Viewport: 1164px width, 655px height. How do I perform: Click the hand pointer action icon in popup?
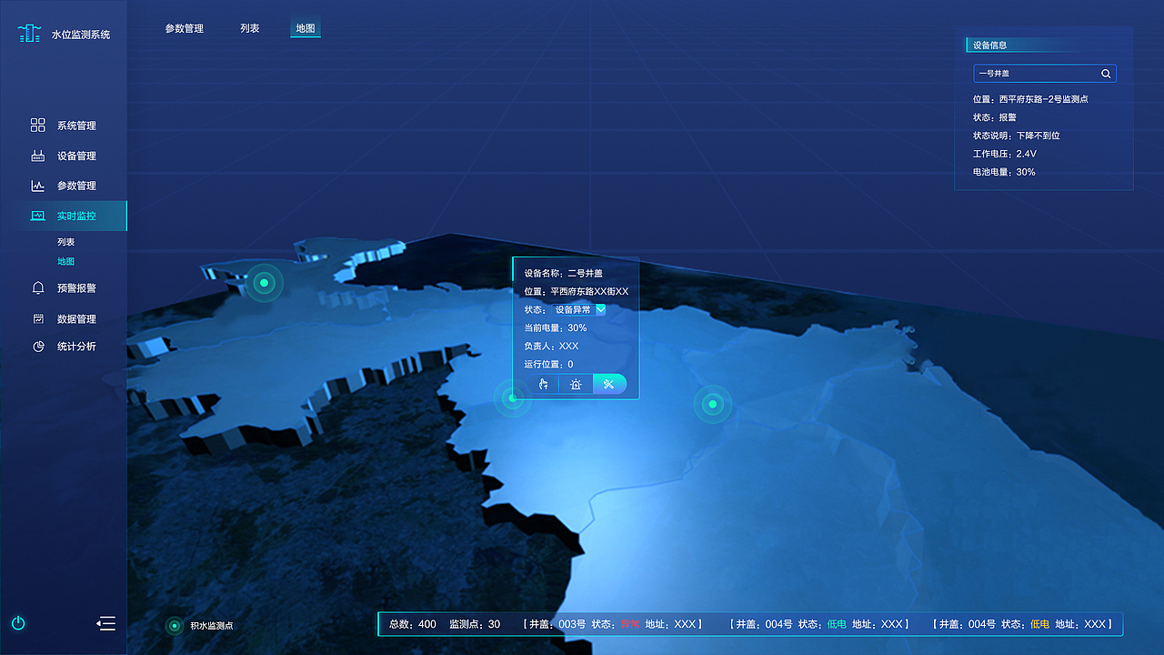tap(544, 384)
